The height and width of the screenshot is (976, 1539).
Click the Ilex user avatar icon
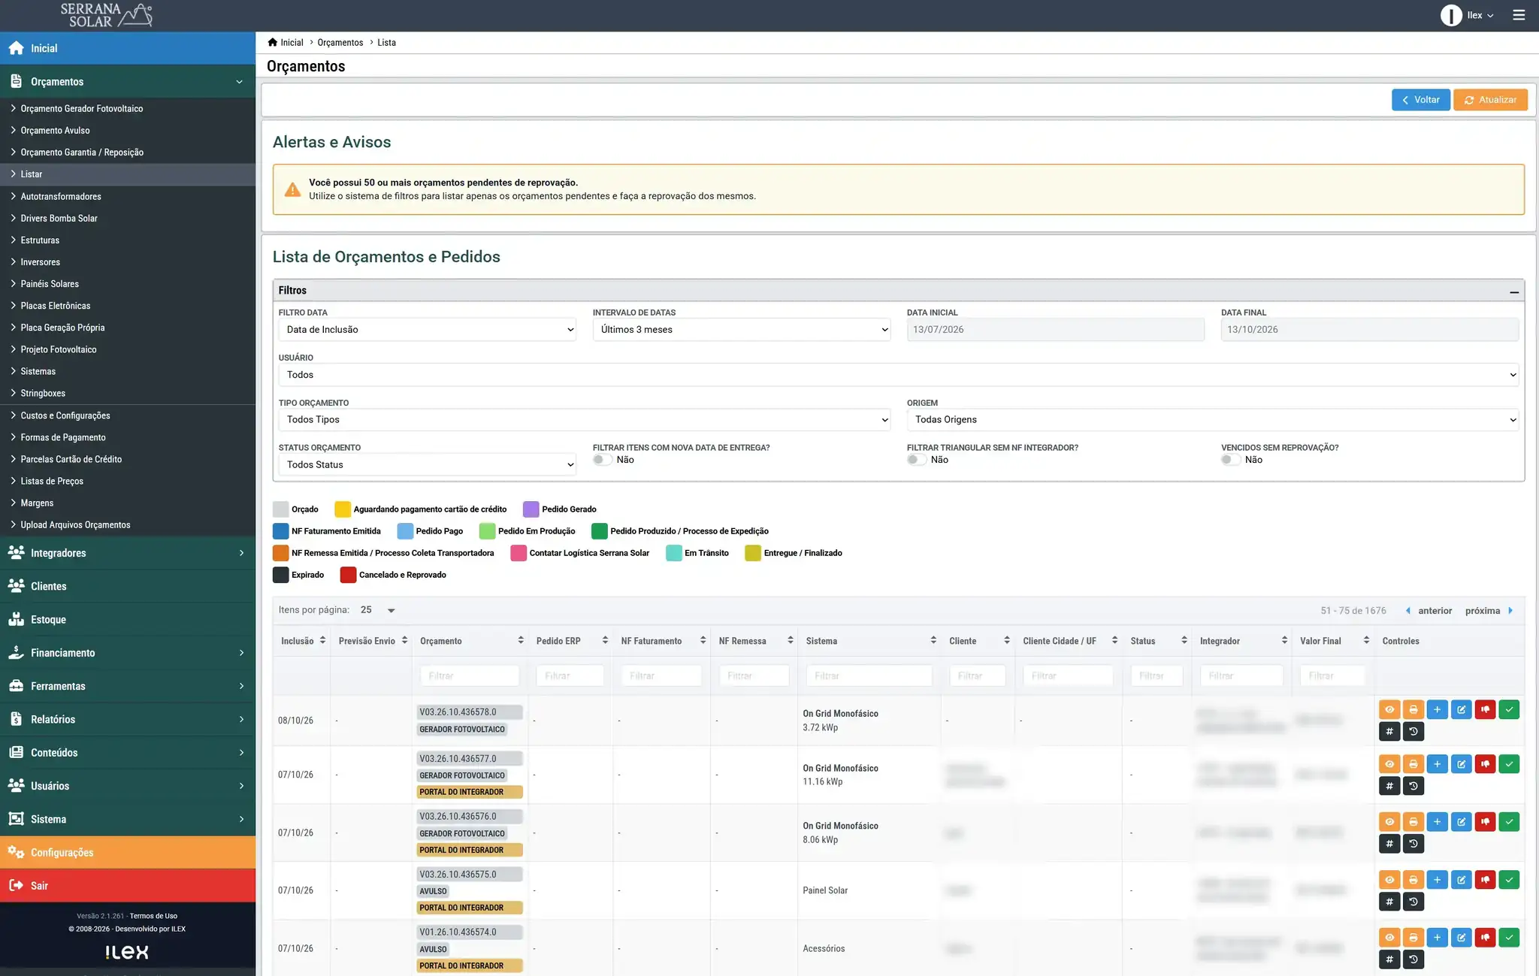pyautogui.click(x=1450, y=15)
